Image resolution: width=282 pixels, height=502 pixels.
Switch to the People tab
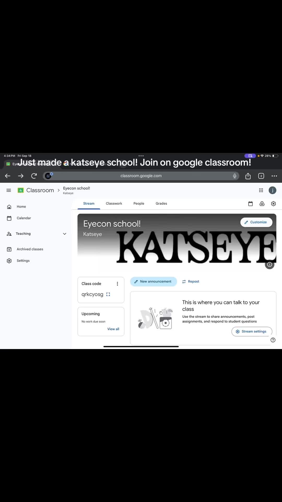coord(139,203)
